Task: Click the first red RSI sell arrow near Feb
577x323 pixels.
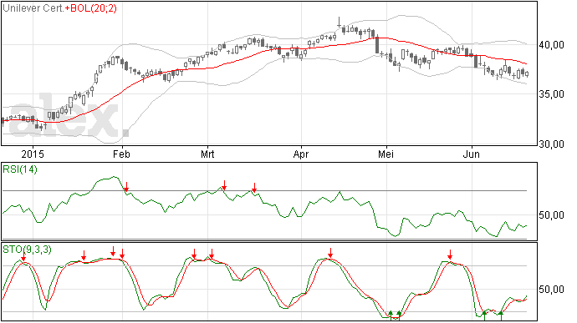Action: 126,187
